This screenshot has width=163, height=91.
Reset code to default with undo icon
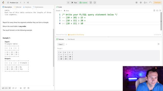click(160, 11)
